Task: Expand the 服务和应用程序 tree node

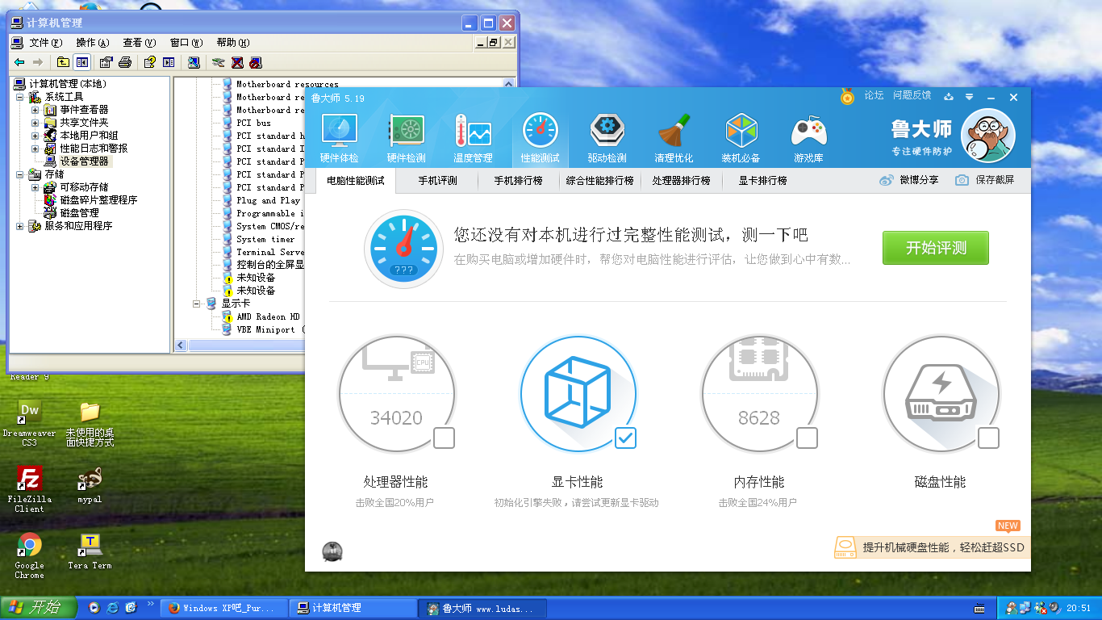Action: point(20,226)
